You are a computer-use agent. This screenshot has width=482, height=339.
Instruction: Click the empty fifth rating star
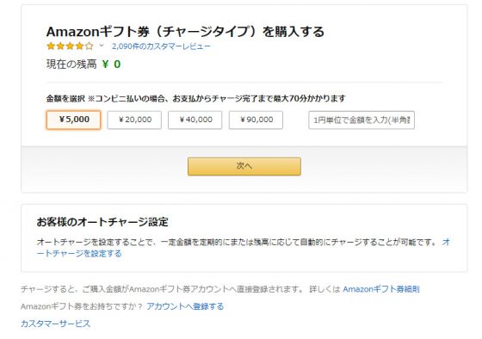click(90, 46)
